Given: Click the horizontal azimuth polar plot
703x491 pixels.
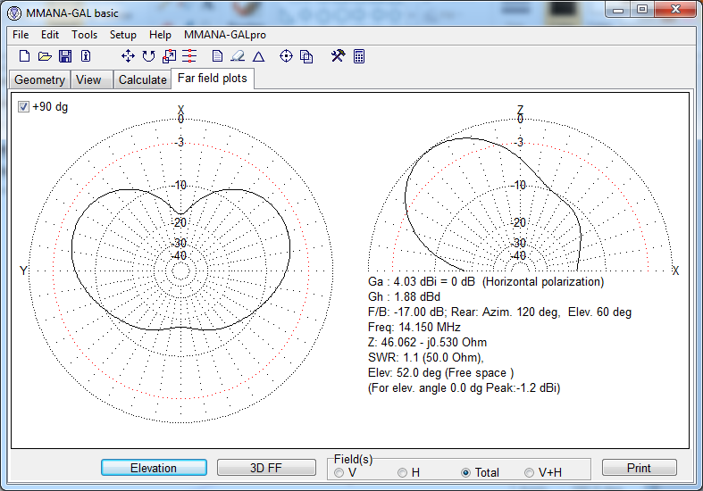Looking at the screenshot, I should (181, 270).
